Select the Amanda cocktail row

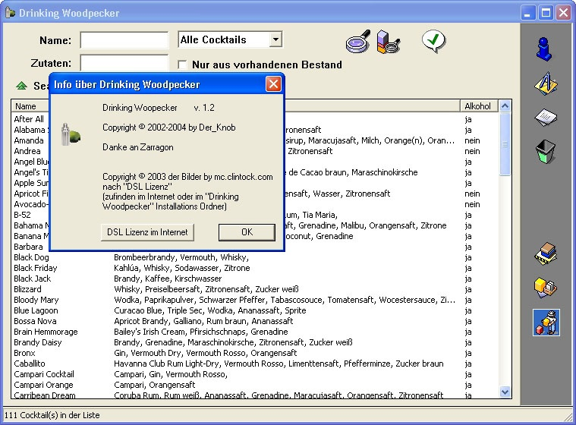coord(30,140)
